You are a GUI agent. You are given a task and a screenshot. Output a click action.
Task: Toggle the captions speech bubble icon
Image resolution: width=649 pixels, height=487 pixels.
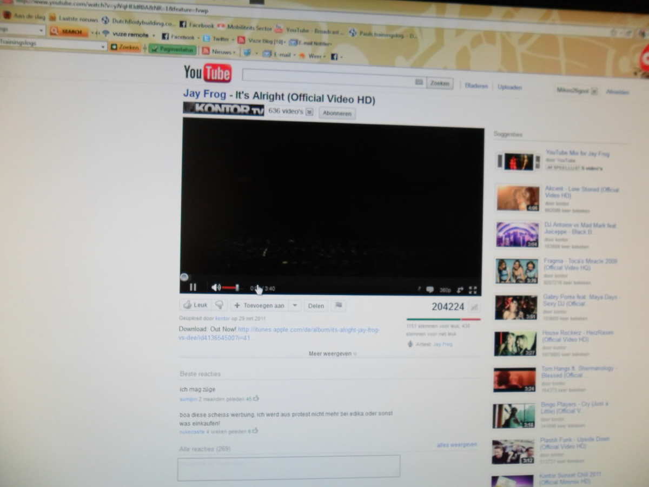pyautogui.click(x=430, y=289)
